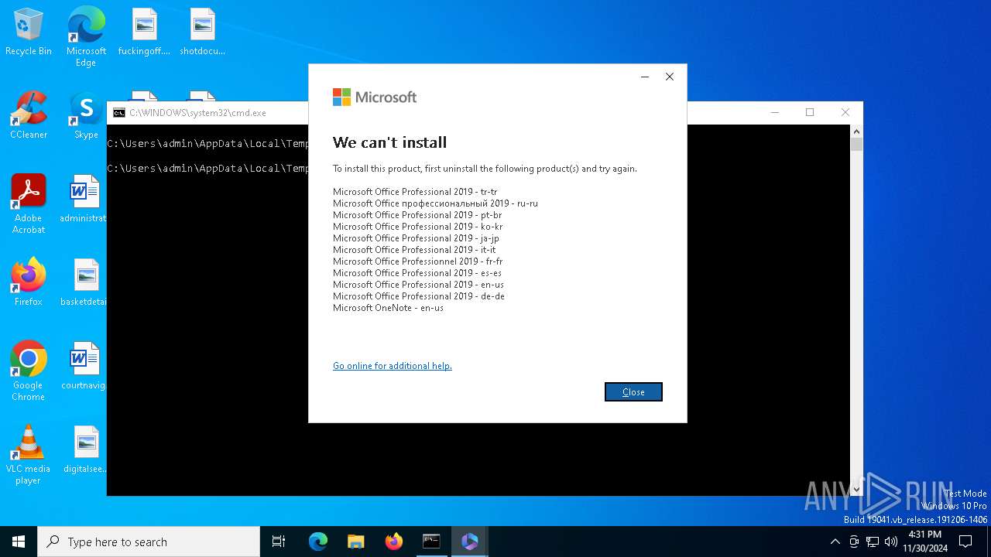The image size is (991, 557).
Task: Select the basketdetai image file icon
Action: click(x=84, y=282)
